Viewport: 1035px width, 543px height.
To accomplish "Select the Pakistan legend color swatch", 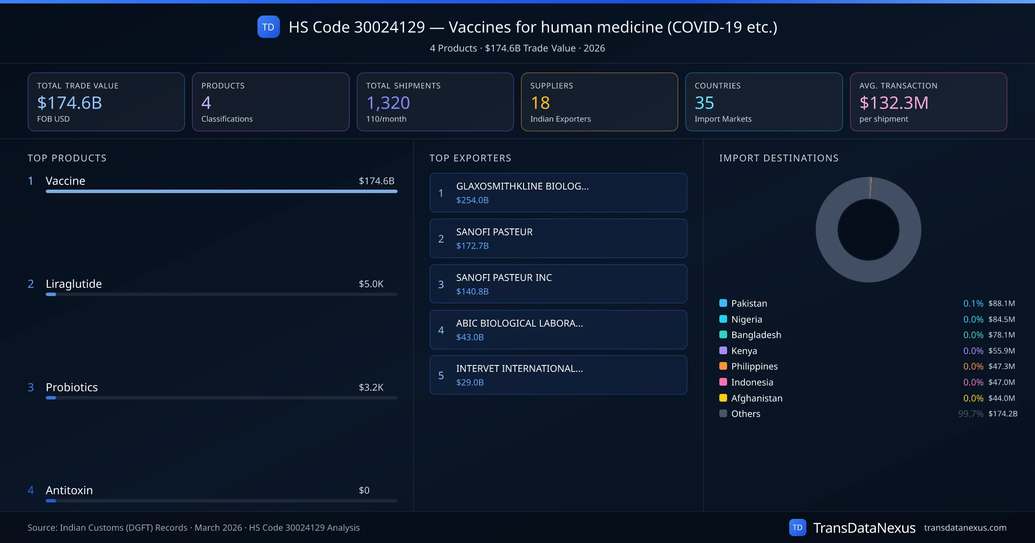I will (x=723, y=303).
